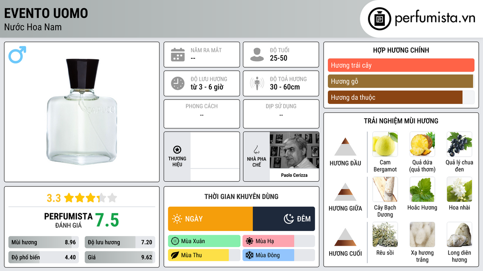The width and height of the screenshot is (483, 271).
Task: Click the Mùa Xuân season bar
Action: coord(204,241)
